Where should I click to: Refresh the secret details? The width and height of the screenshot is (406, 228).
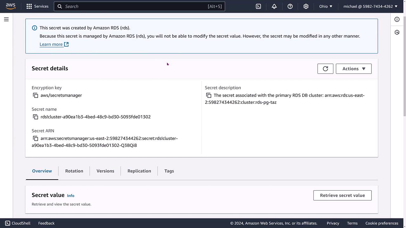click(x=325, y=69)
